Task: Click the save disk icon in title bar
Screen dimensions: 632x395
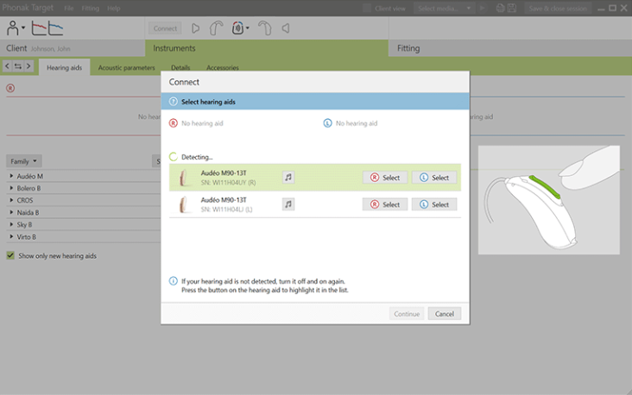Action: point(512,8)
